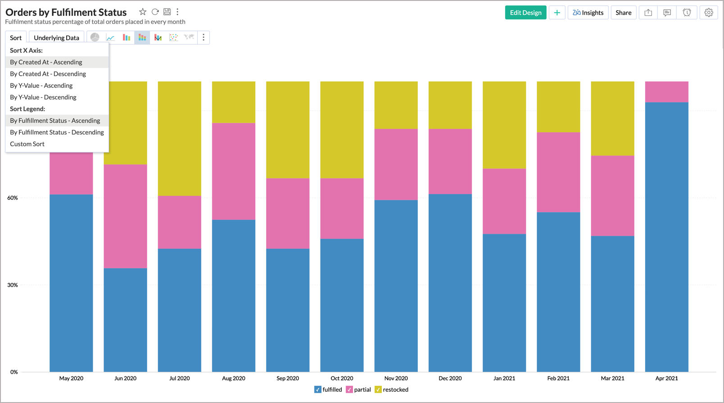
Task: Choose the combination chart type icon
Action: point(158,37)
